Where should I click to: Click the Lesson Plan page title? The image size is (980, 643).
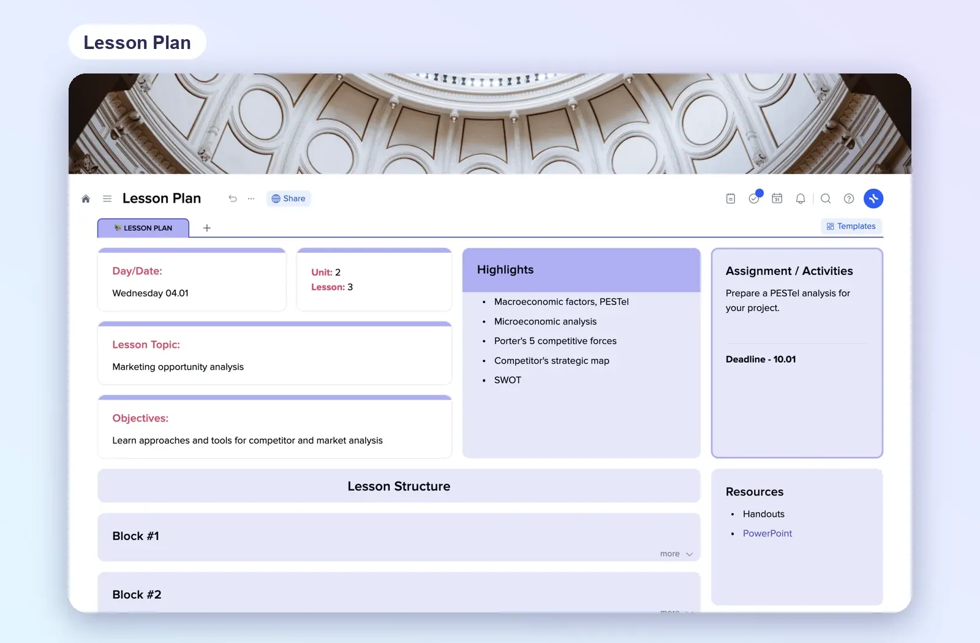pyautogui.click(x=162, y=198)
